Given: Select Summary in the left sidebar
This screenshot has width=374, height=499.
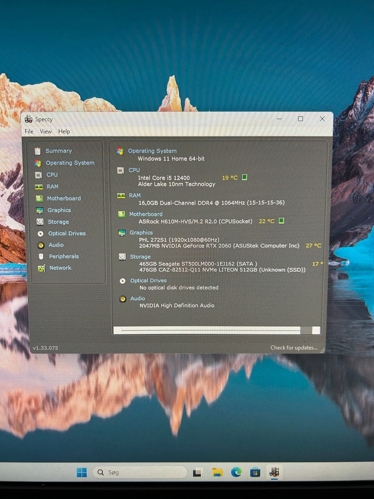Looking at the screenshot, I should [58, 151].
